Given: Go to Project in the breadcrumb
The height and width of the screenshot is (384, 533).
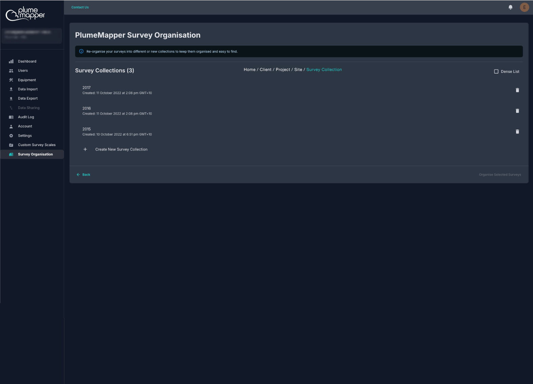Looking at the screenshot, I should tap(283, 69).
